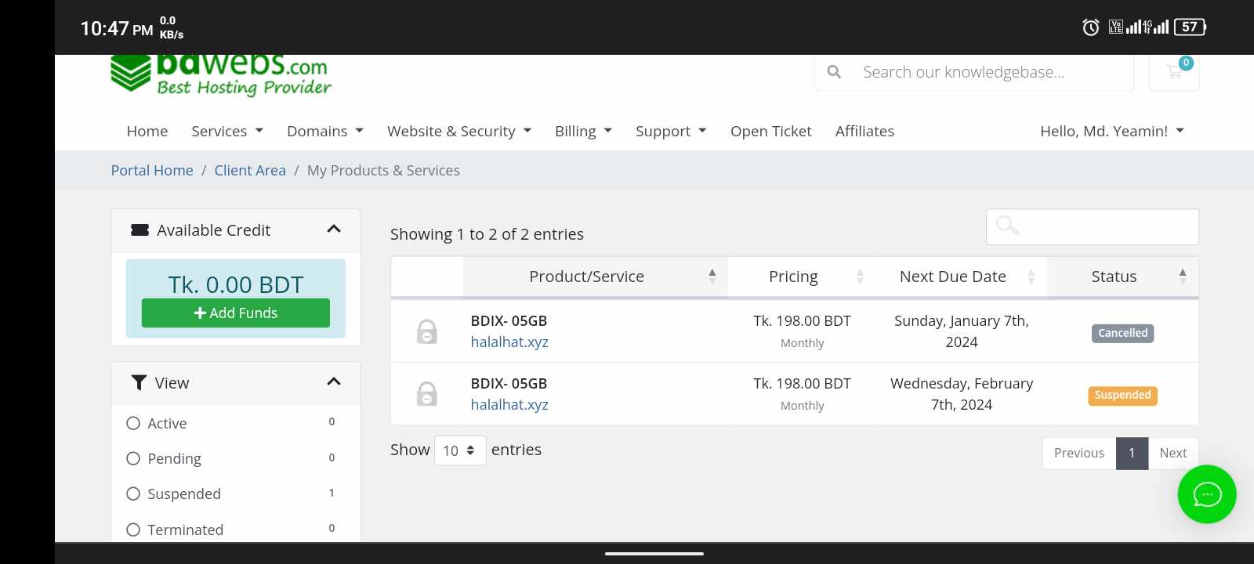Click BDIX- 05GB in the Cancelled row
This screenshot has width=1254, height=564.
tap(509, 320)
